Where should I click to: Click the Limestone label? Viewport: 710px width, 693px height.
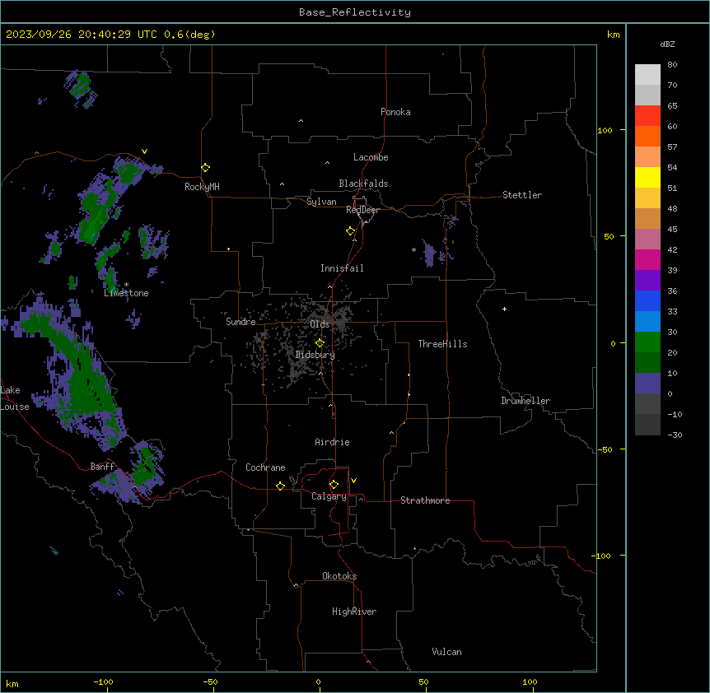[126, 293]
